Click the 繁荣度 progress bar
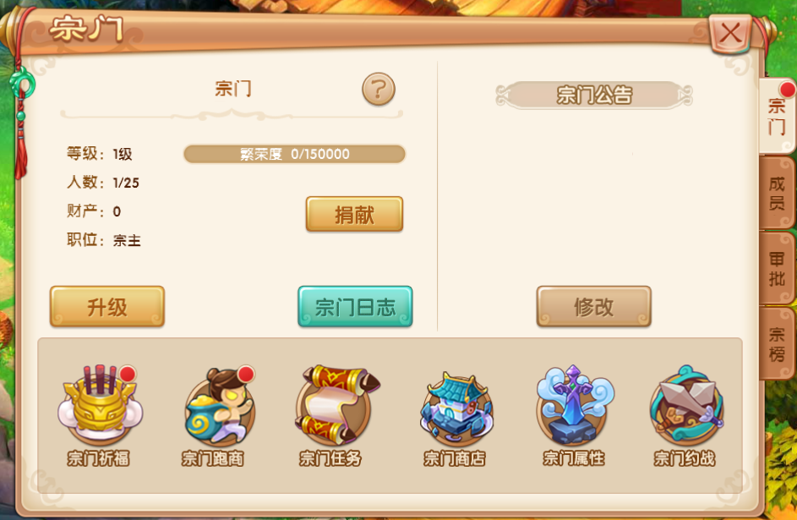Viewport: 797px width, 520px height. [294, 154]
